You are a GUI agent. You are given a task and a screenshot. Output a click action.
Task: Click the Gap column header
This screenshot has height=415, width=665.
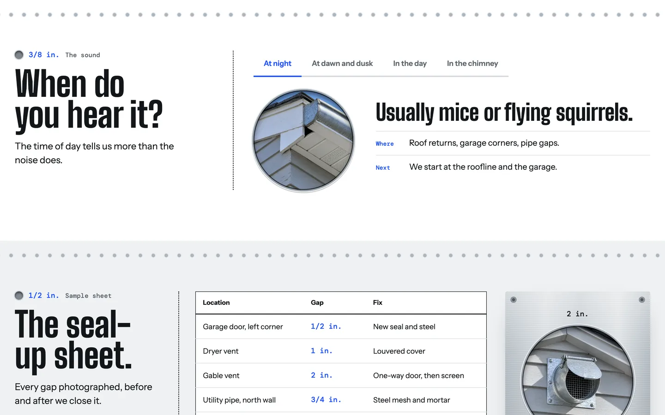(x=317, y=302)
